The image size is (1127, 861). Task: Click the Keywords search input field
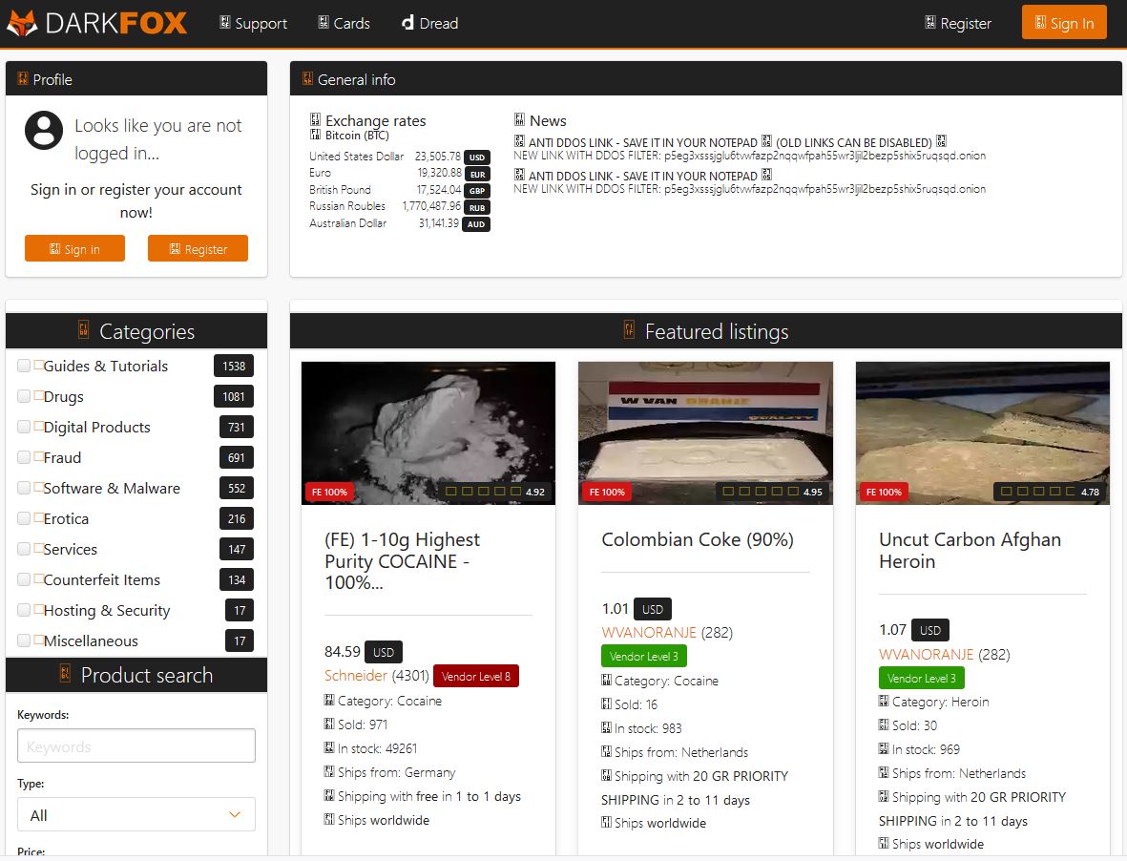coord(136,745)
